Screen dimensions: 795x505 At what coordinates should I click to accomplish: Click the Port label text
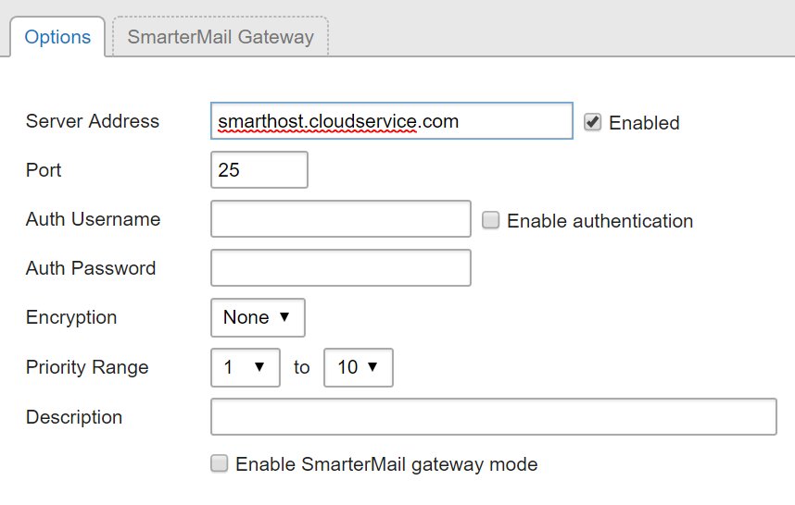tap(44, 170)
